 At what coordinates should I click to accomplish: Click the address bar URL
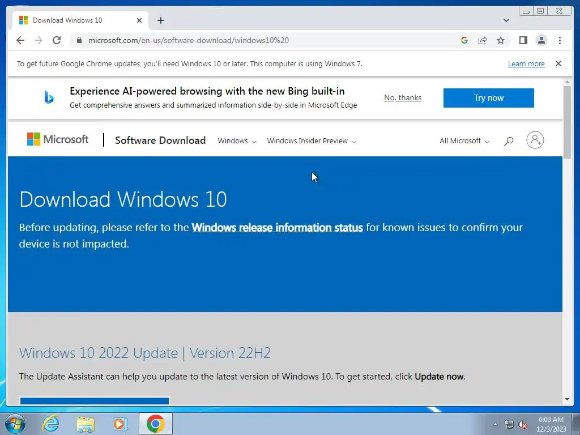(188, 40)
